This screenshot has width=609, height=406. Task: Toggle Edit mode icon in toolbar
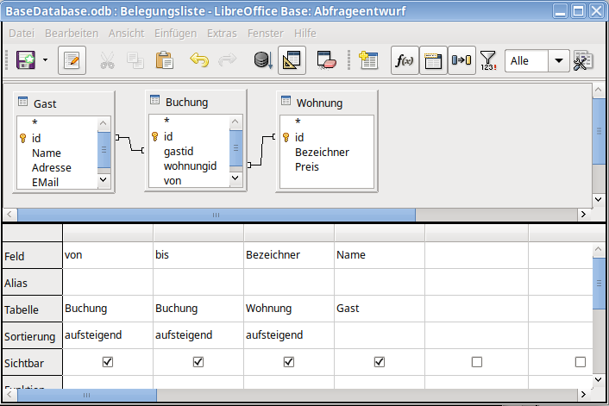(72, 61)
